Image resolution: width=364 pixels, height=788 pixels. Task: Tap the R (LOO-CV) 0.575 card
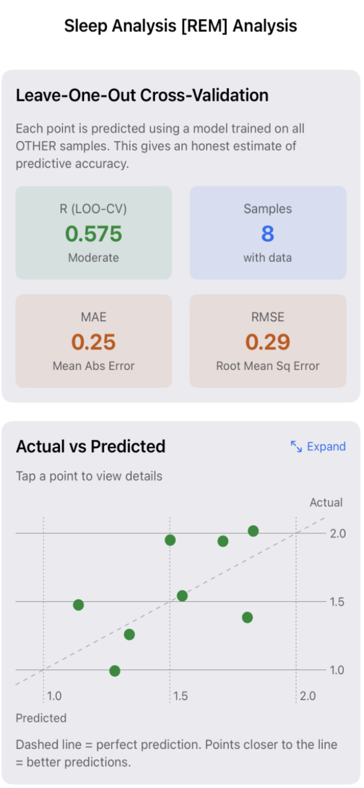click(x=94, y=233)
